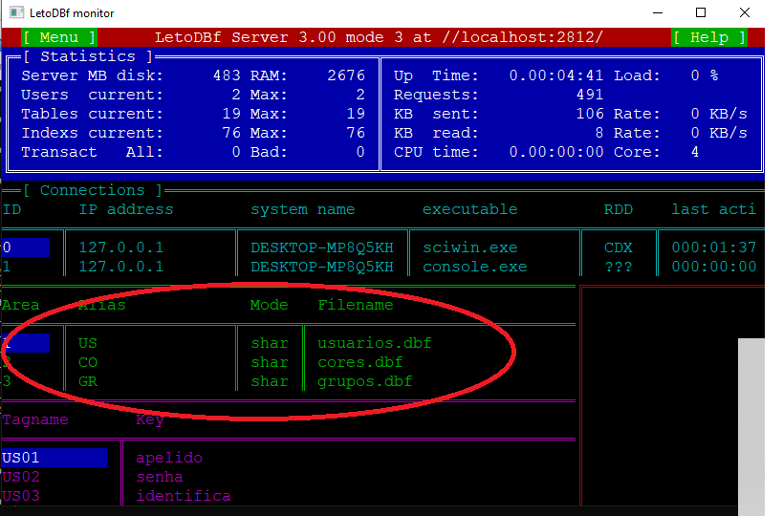
Task: Click the Server MB disk value 483
Action: pos(227,75)
